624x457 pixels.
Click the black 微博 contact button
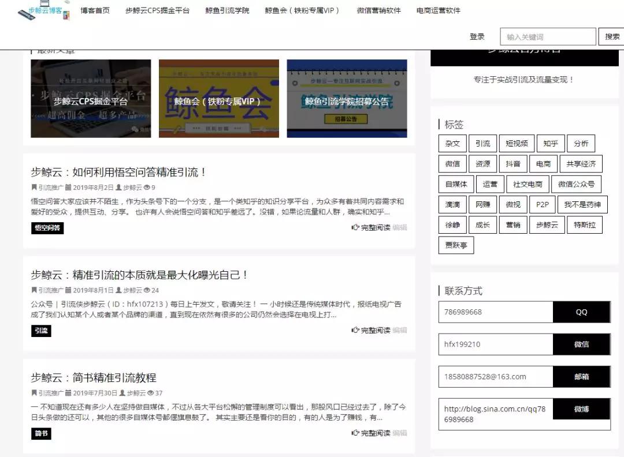[x=581, y=409]
